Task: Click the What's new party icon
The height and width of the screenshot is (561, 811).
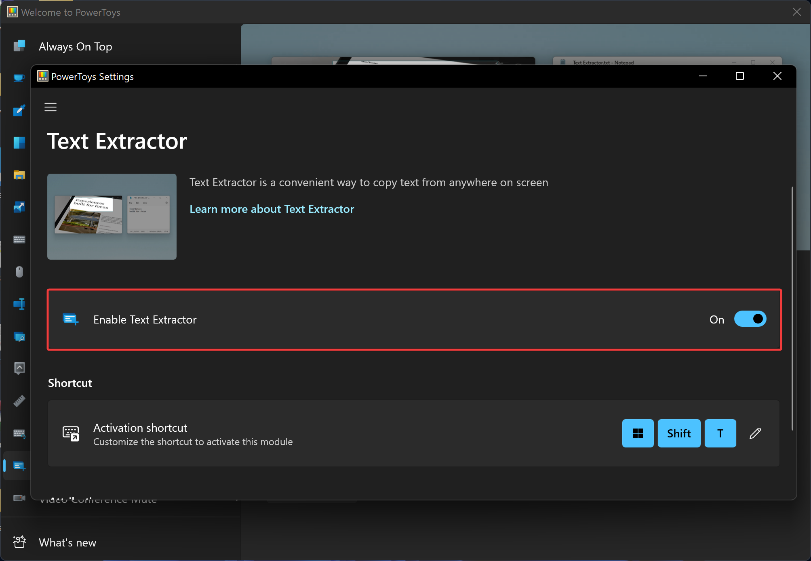Action: (19, 542)
